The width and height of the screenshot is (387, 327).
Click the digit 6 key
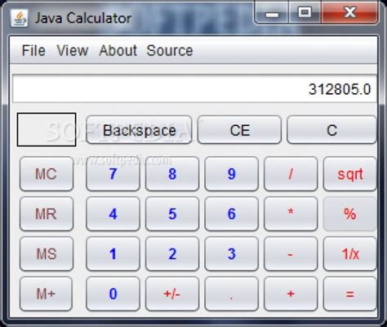pos(232,214)
